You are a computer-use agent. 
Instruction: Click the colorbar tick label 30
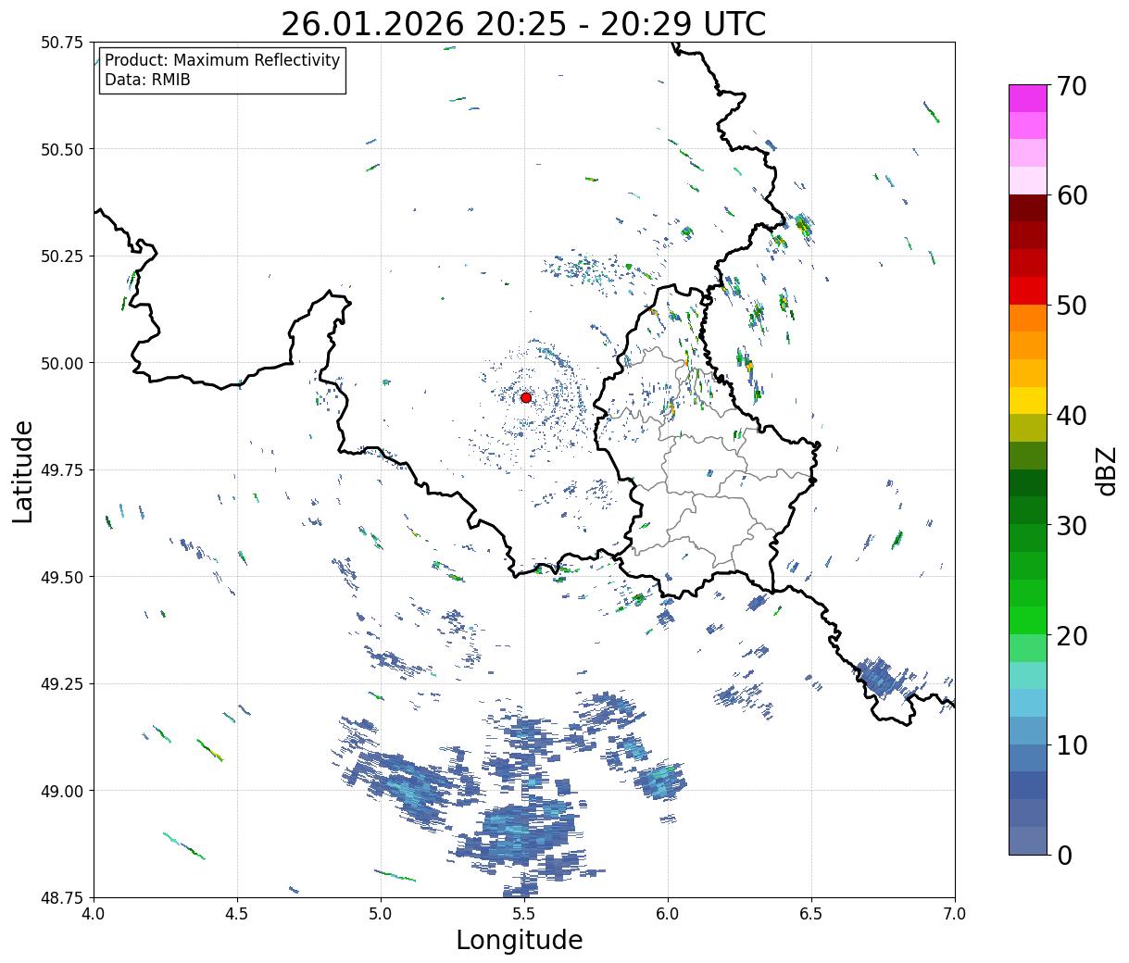[1072, 525]
